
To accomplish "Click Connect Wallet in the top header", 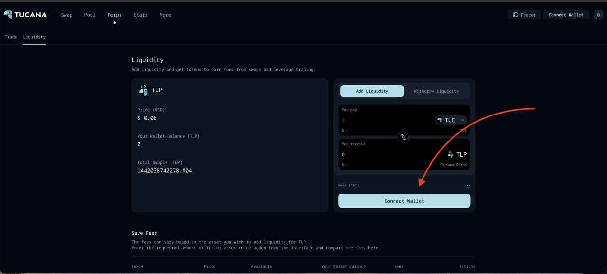I will pos(566,15).
